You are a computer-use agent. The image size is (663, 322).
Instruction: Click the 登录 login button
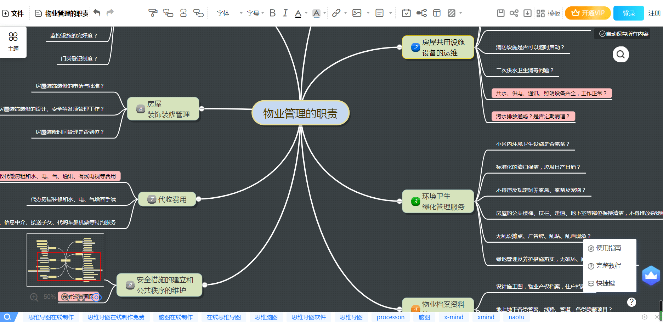pos(629,13)
